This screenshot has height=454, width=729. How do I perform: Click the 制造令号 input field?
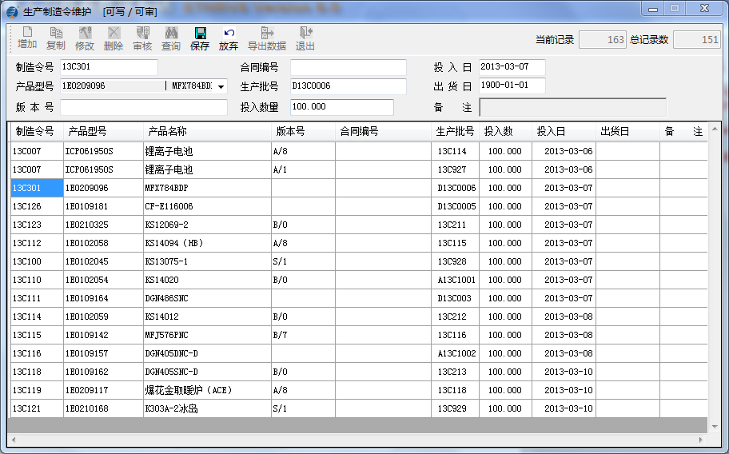pyautogui.click(x=109, y=67)
